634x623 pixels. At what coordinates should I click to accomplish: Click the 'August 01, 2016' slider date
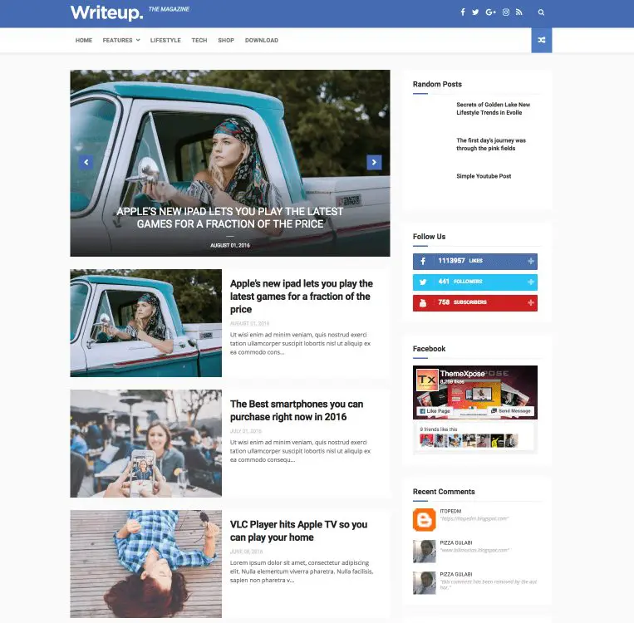(x=230, y=245)
